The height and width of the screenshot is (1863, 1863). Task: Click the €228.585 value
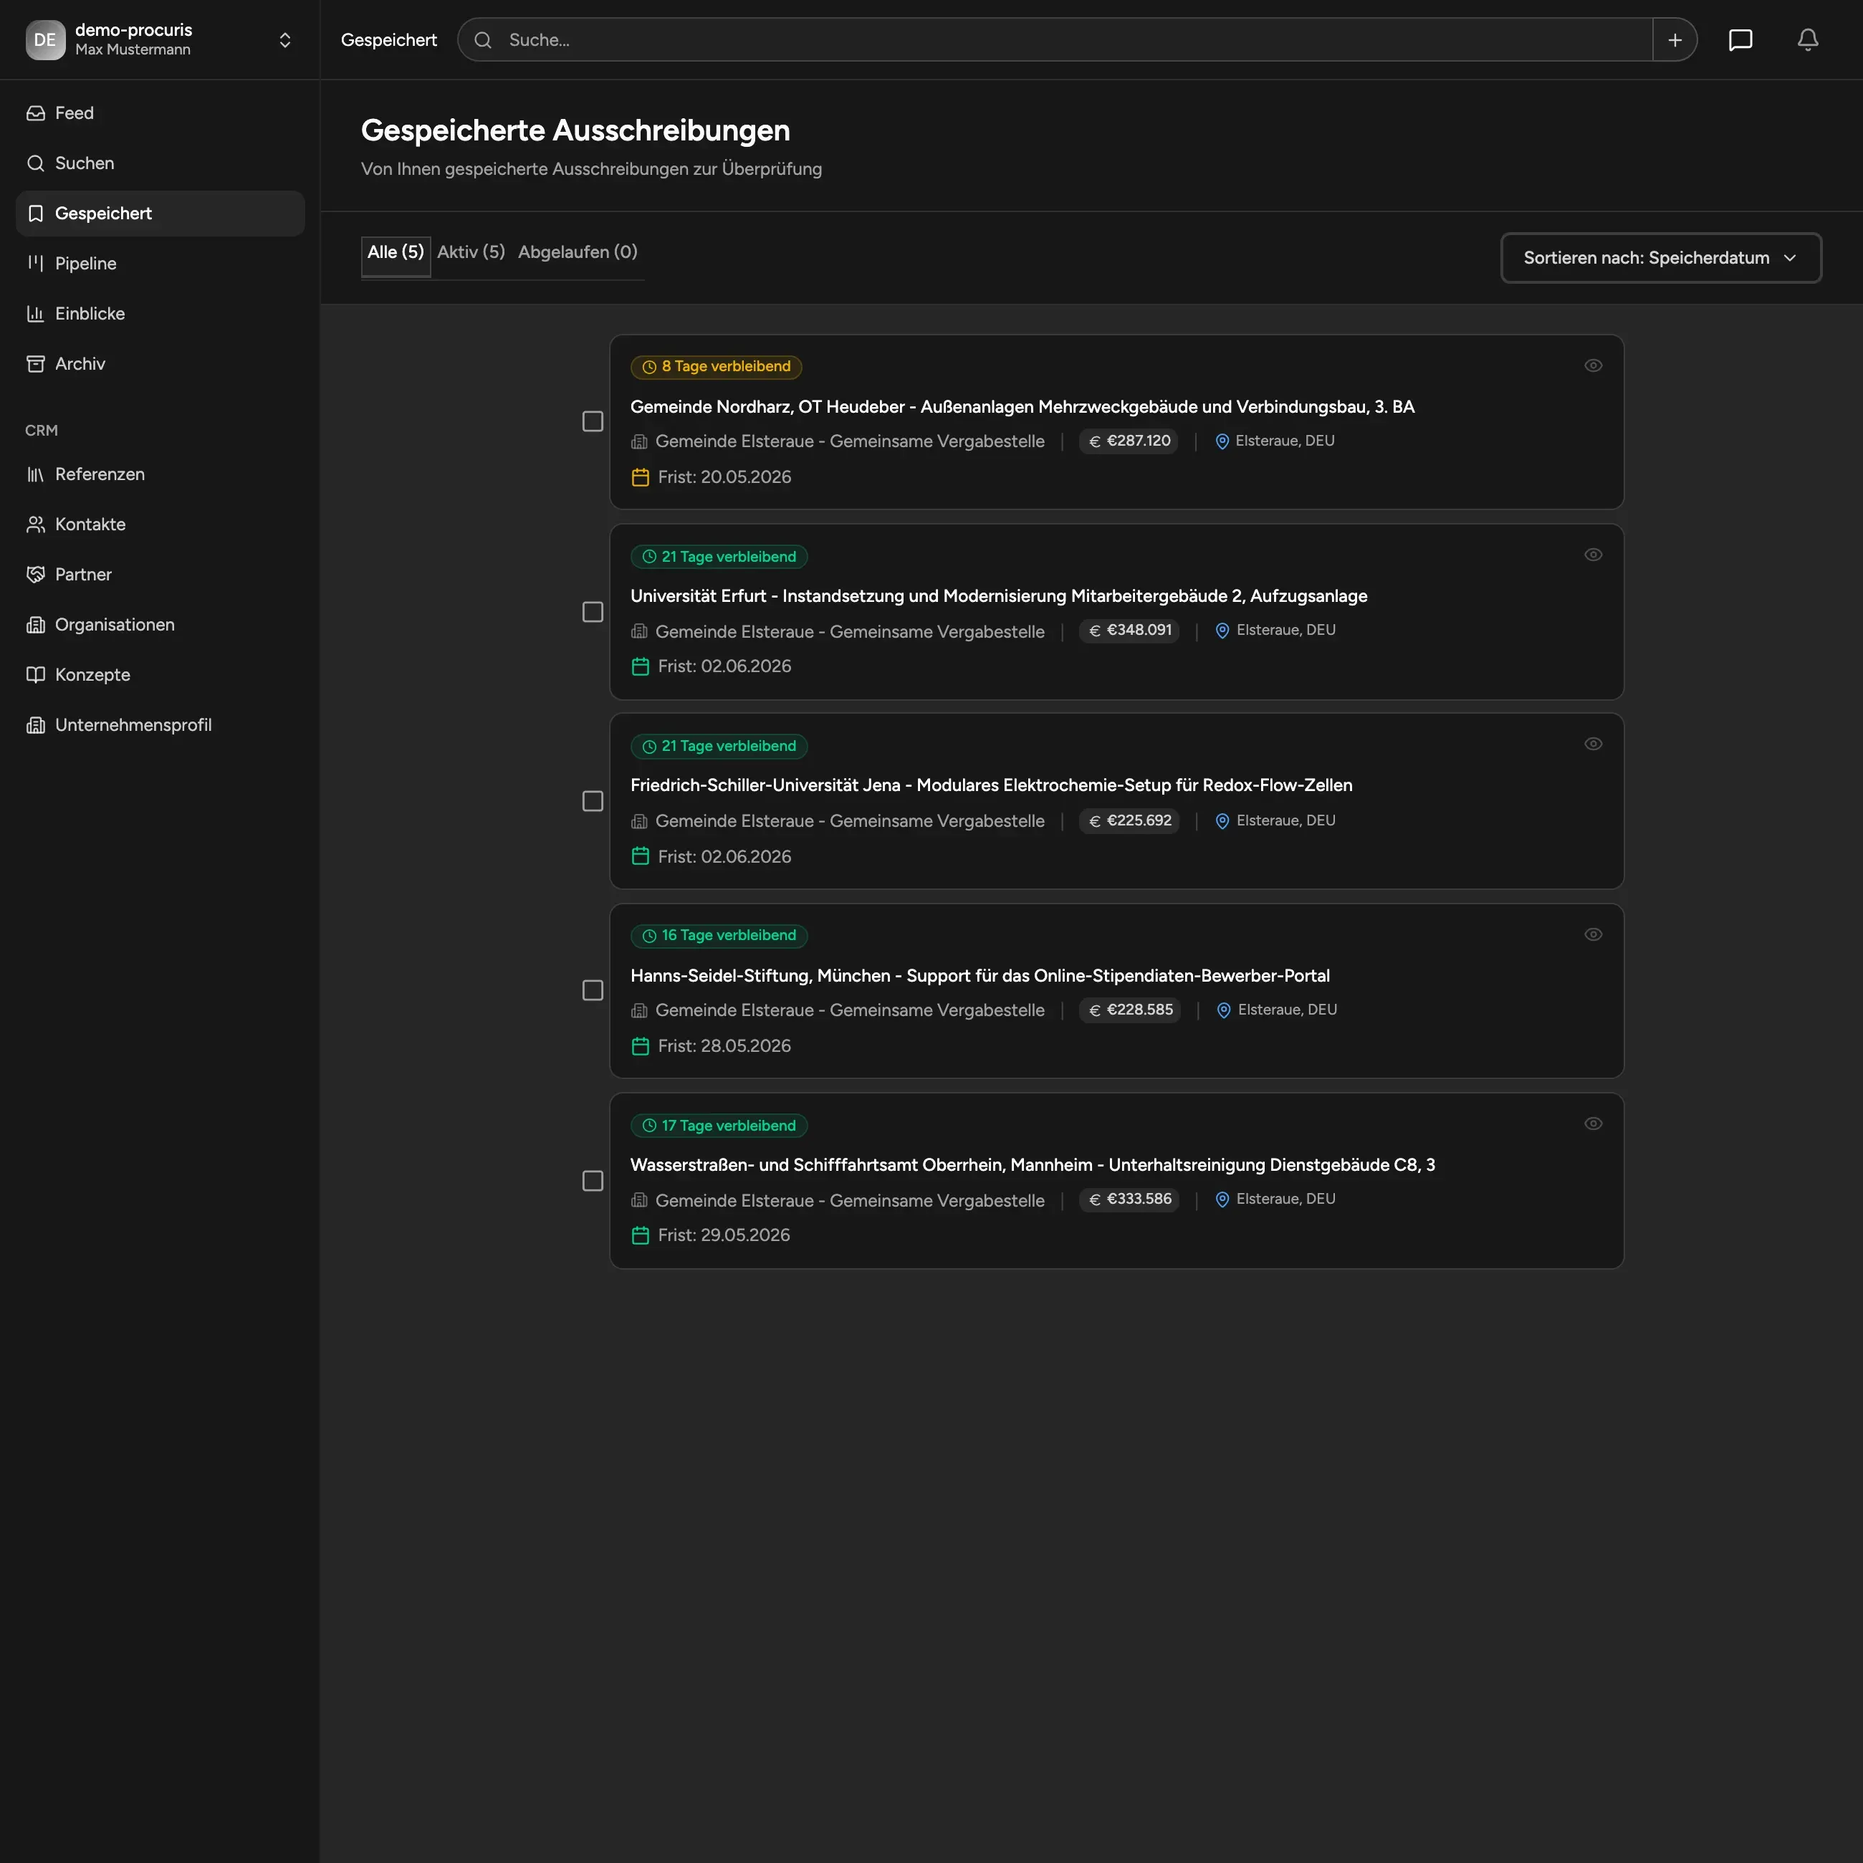pyautogui.click(x=1130, y=1010)
